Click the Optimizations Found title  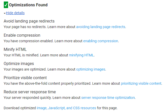coord(28,5)
